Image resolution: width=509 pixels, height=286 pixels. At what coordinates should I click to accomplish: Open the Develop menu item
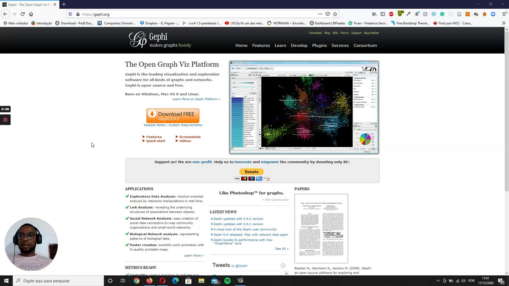[x=299, y=45]
